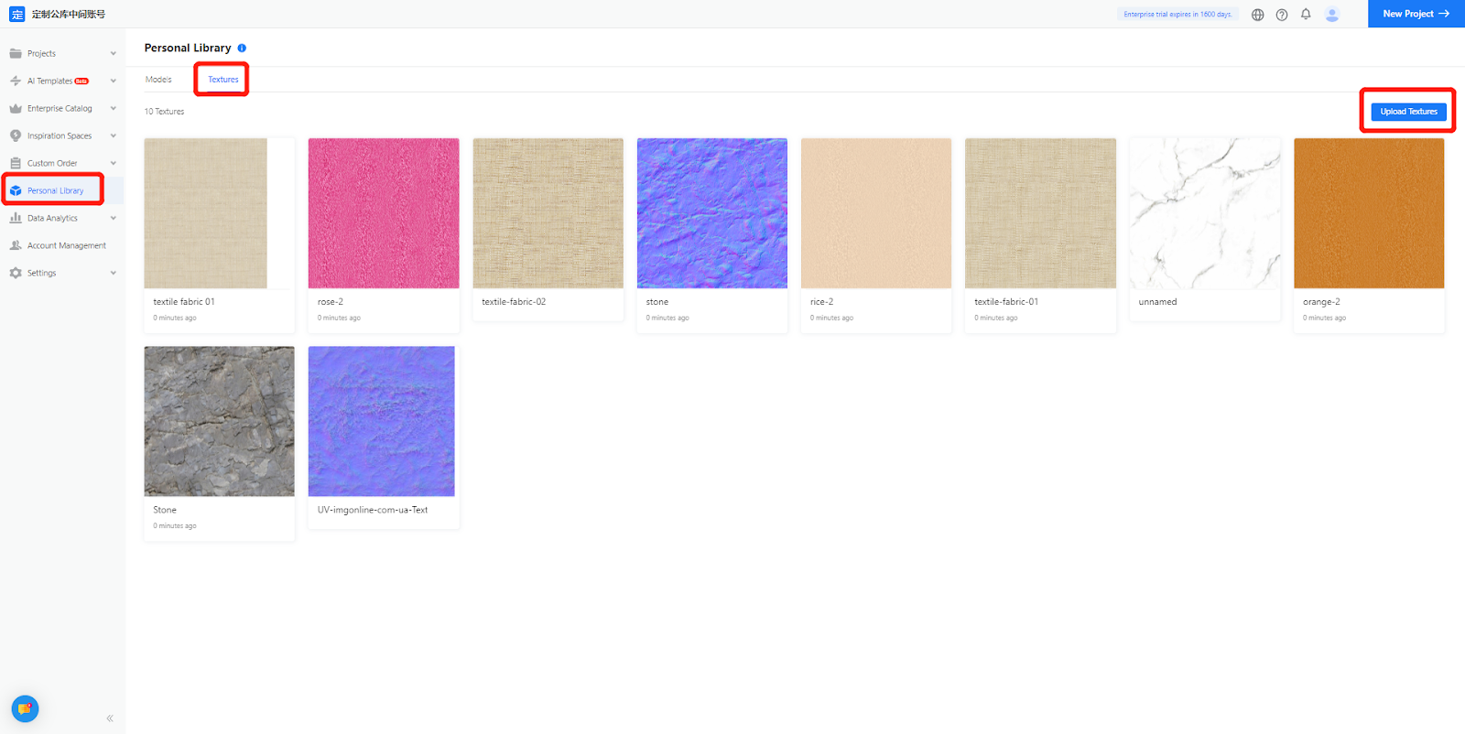Image resolution: width=1465 pixels, height=734 pixels.
Task: Open Custom Order in sidebar
Action: pyautogui.click(x=52, y=164)
